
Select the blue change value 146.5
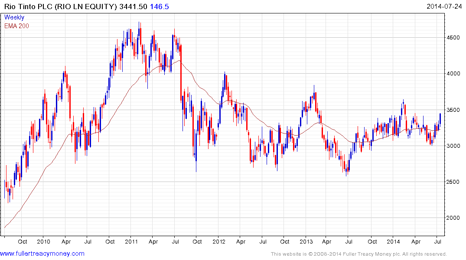click(x=159, y=6)
